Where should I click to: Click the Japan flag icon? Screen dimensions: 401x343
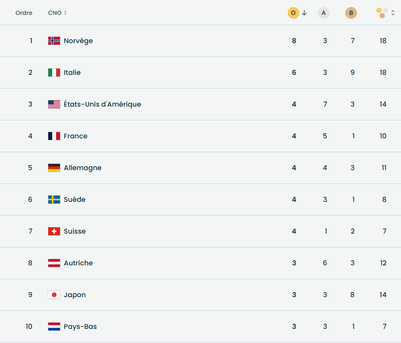54,295
